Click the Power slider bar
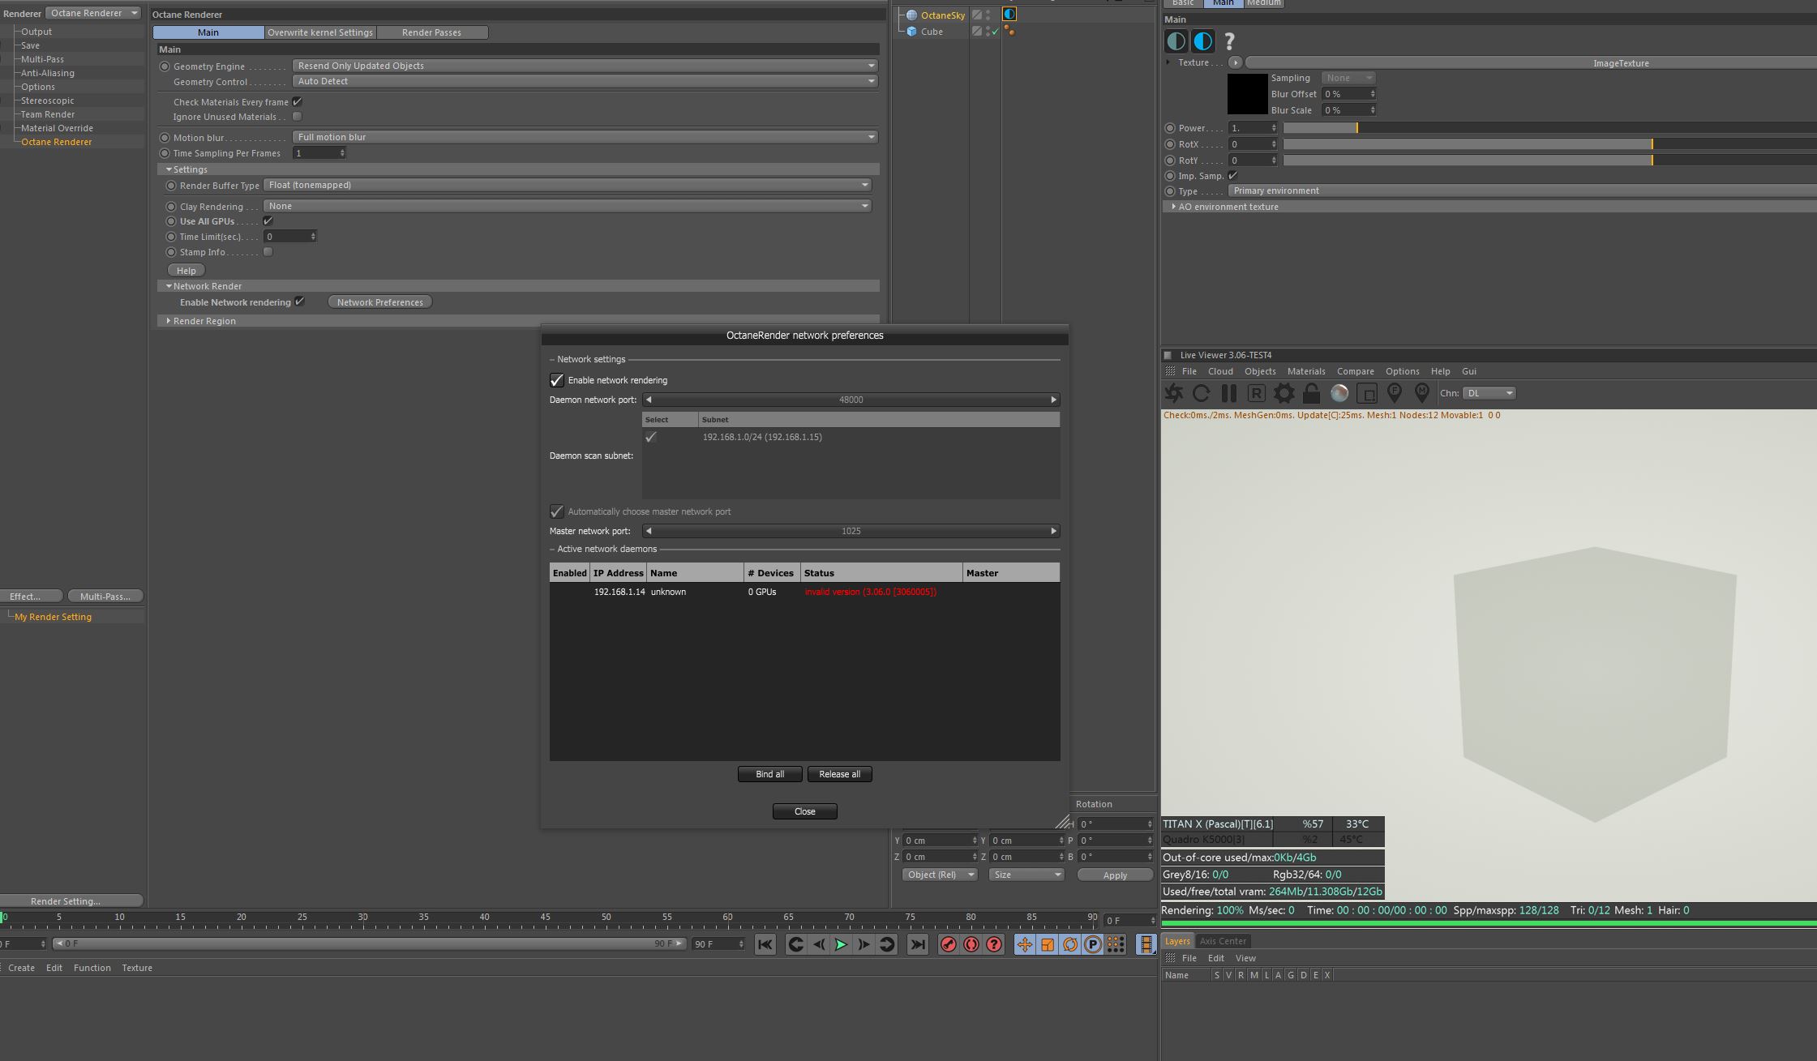Viewport: 1817px width, 1061px height. click(1541, 128)
